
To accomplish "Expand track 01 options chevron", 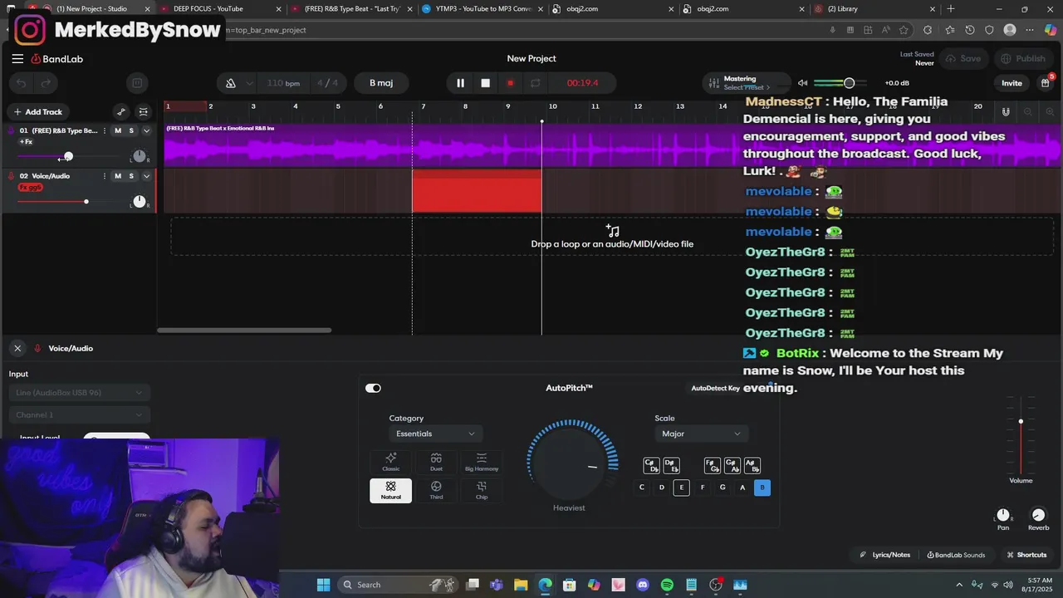I will coord(147,131).
